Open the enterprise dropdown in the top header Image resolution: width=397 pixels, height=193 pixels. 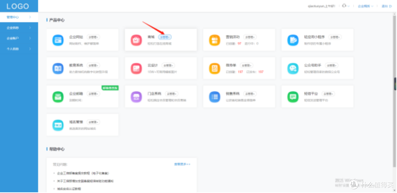click(366, 6)
